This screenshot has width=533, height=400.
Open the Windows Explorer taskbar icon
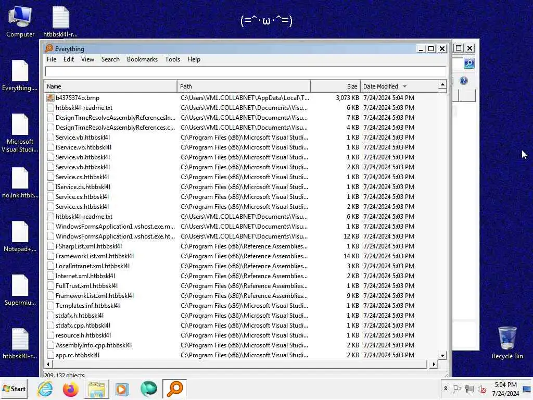[97, 389]
